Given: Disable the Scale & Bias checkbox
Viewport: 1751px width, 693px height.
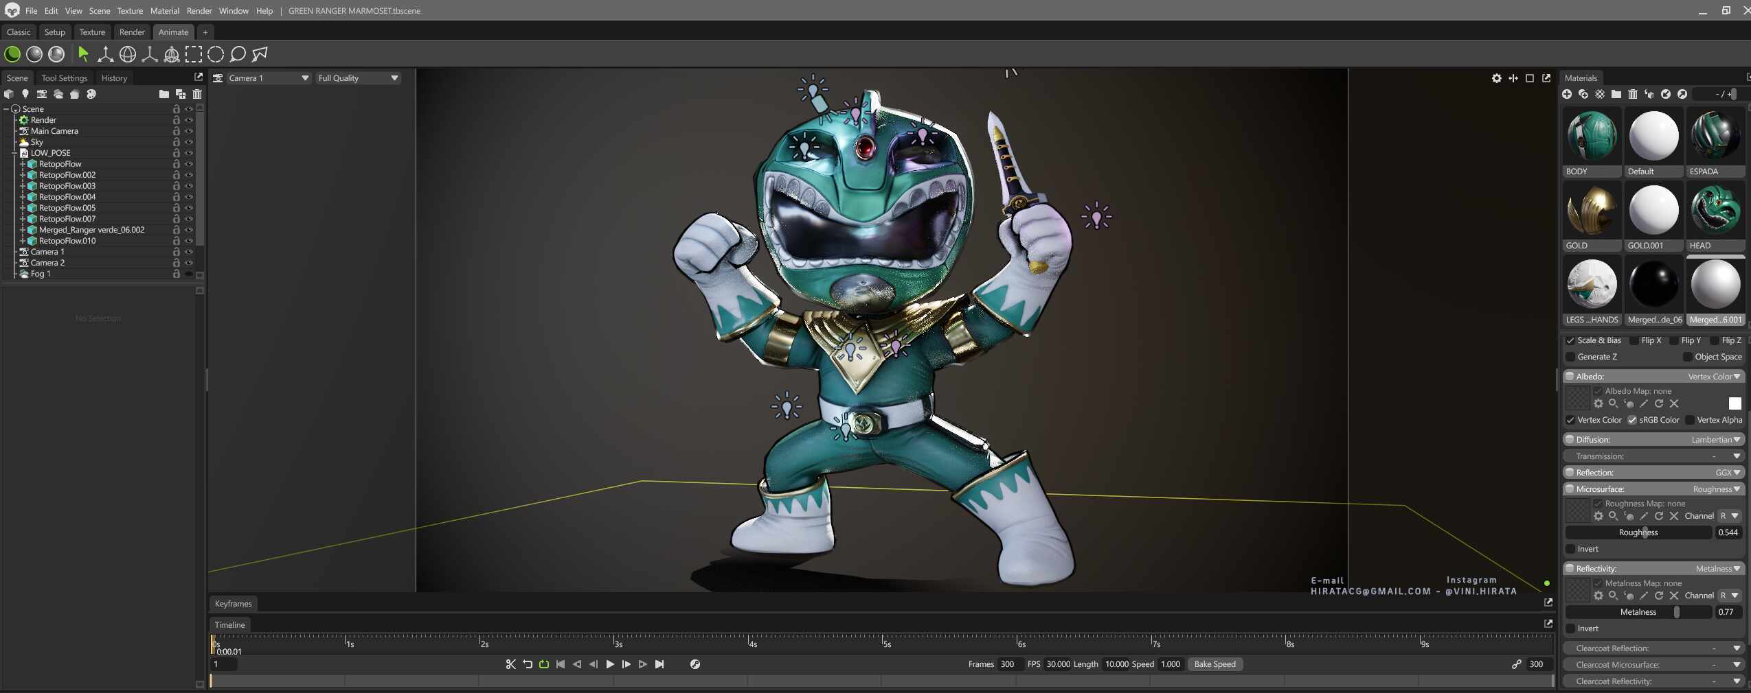Looking at the screenshot, I should click(x=1570, y=340).
